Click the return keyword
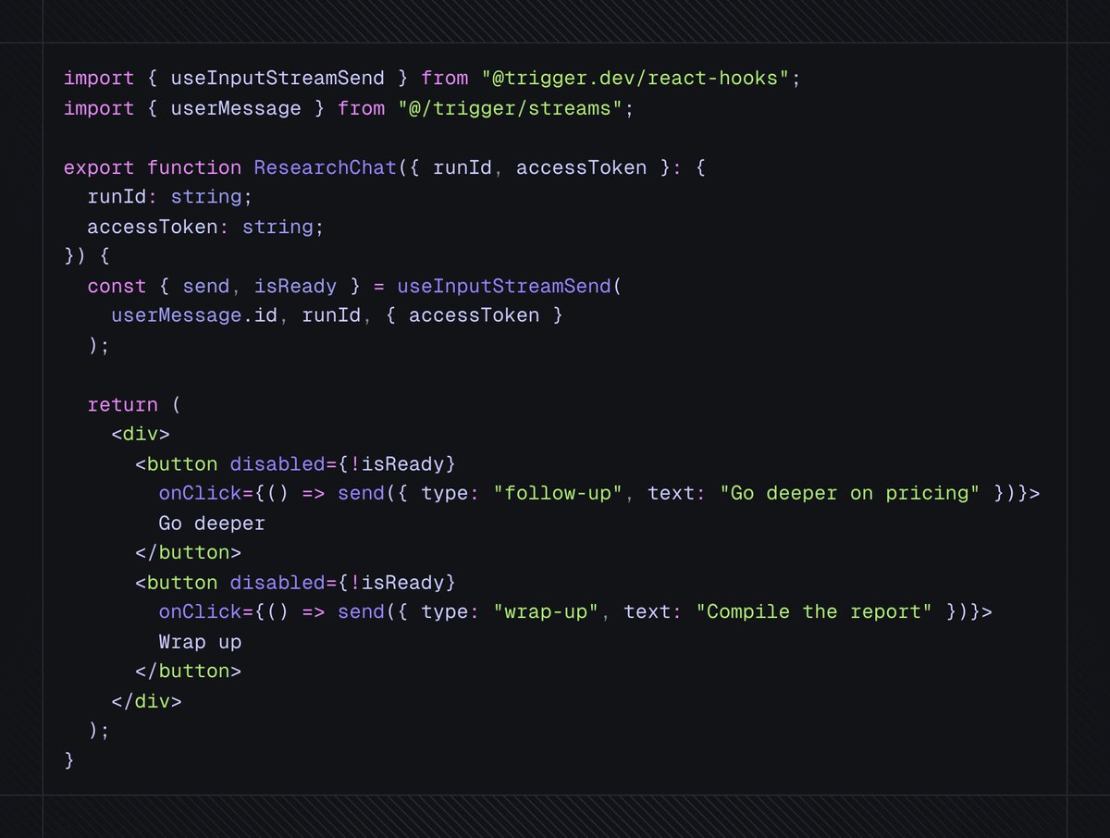Screen dimensions: 1110x838 (x=123, y=404)
